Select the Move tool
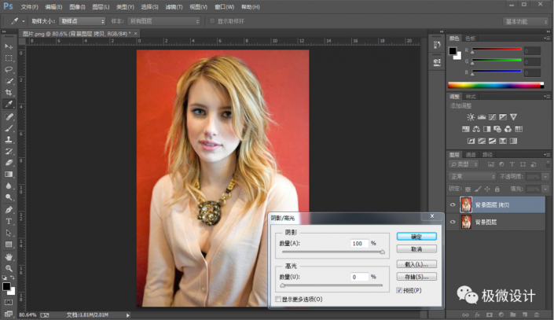Viewport: 554px width, 320px height. click(9, 46)
